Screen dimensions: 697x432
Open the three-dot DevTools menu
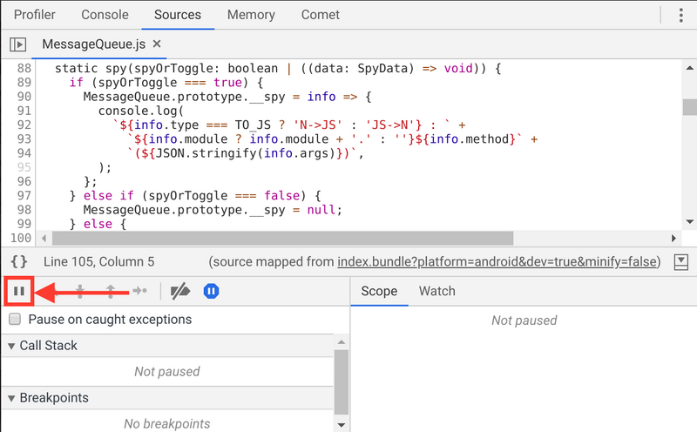pyautogui.click(x=680, y=15)
